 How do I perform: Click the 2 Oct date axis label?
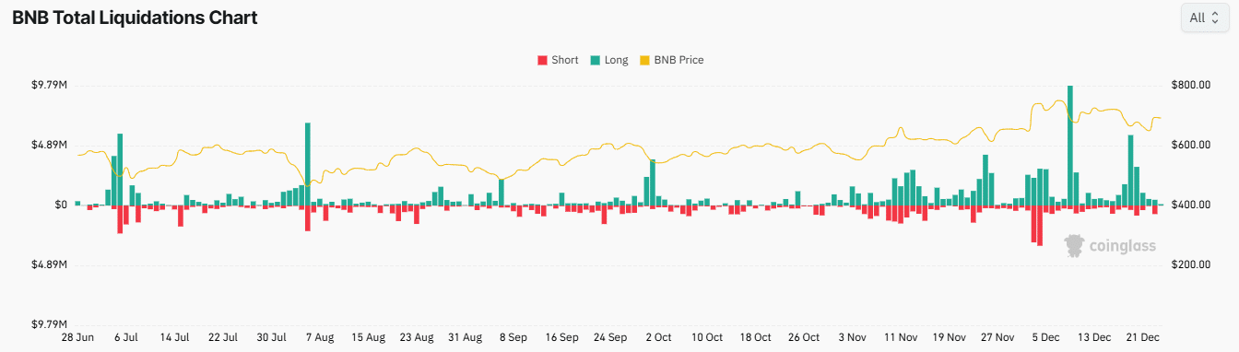(658, 337)
